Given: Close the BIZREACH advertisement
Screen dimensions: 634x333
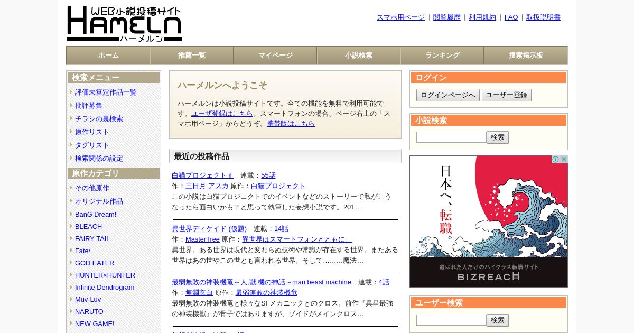Looking at the screenshot, I should coord(564,160).
